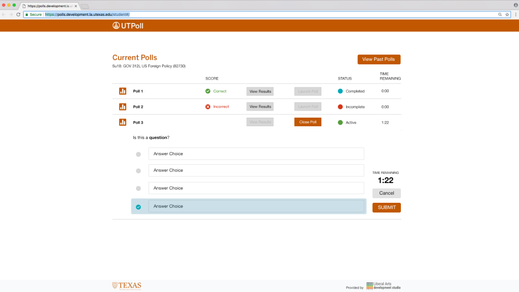Submit the selected answer
This screenshot has height=292, width=519.
coord(386,207)
